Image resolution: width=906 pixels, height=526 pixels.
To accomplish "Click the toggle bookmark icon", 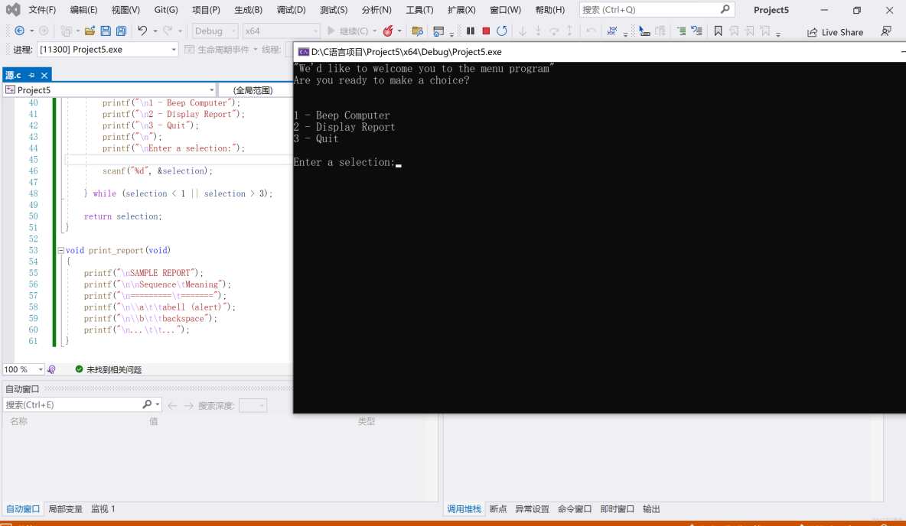I will click(718, 31).
